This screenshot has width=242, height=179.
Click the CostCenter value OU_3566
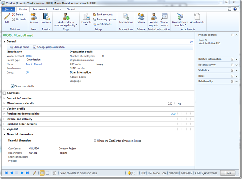pyautogui.click(x=34, y=149)
